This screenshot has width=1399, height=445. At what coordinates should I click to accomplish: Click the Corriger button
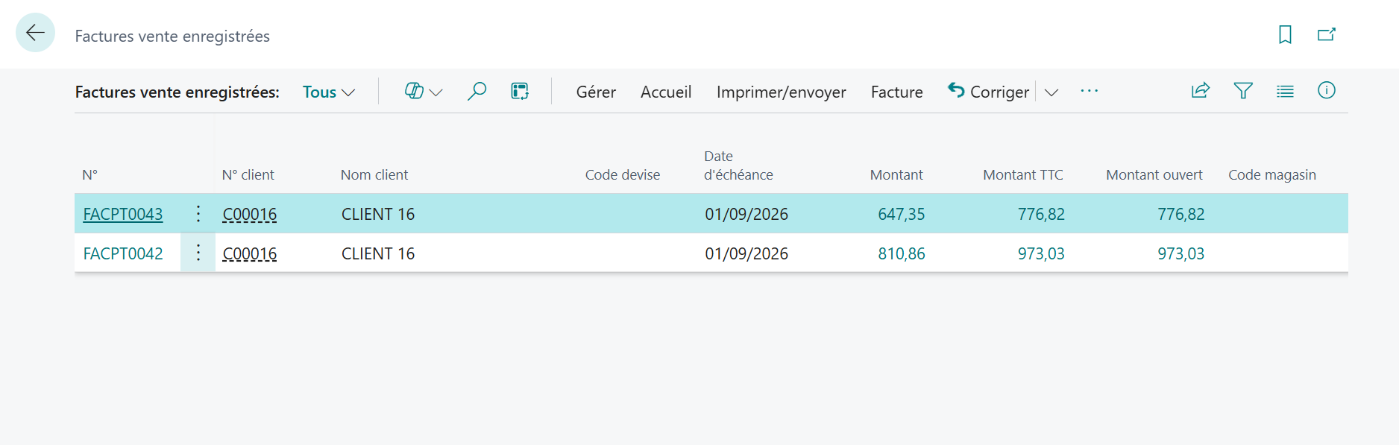tap(988, 92)
